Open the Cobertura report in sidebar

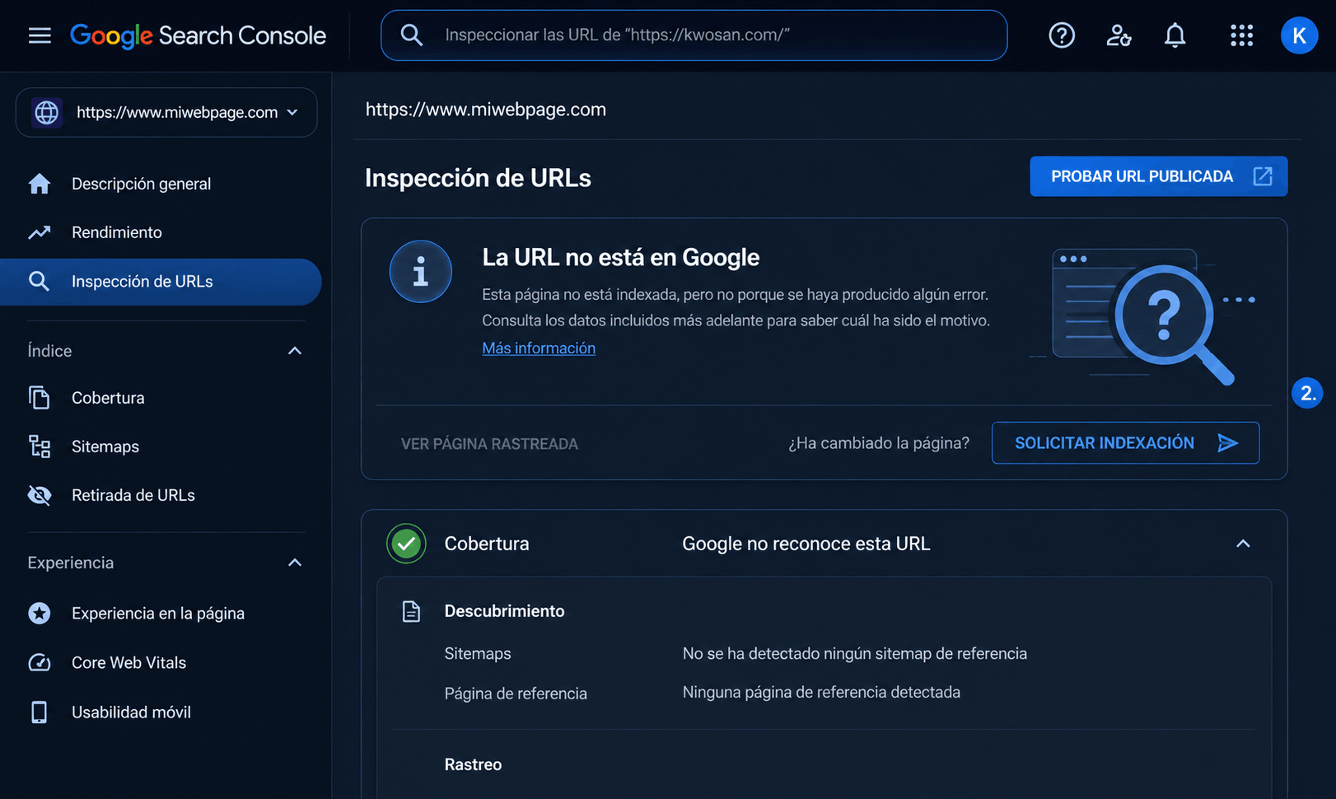click(x=108, y=398)
